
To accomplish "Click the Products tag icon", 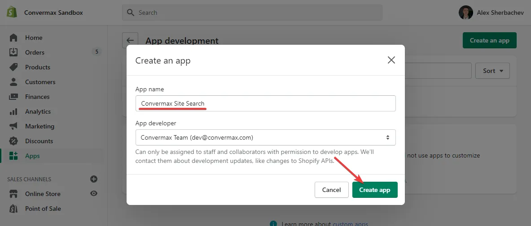I will tap(13, 67).
